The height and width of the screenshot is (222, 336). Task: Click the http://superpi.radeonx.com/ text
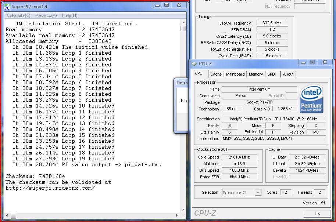click(x=50, y=188)
